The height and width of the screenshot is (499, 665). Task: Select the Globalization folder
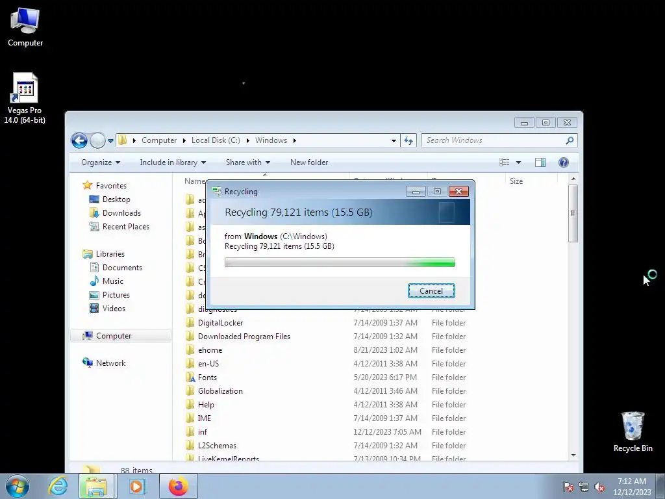click(x=220, y=390)
